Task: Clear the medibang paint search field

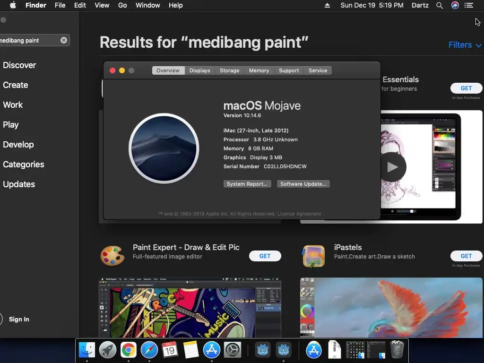Action: click(64, 40)
